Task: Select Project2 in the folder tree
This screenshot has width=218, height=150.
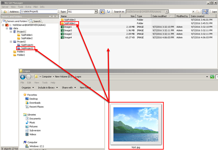Action: pyautogui.click(x=22, y=42)
